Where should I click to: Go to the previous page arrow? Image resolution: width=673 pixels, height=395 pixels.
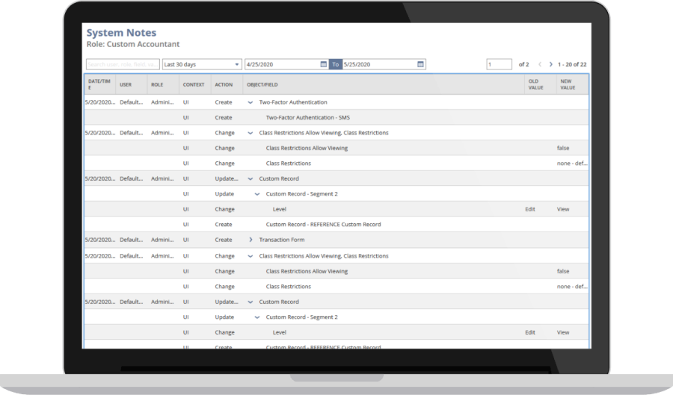(x=539, y=64)
